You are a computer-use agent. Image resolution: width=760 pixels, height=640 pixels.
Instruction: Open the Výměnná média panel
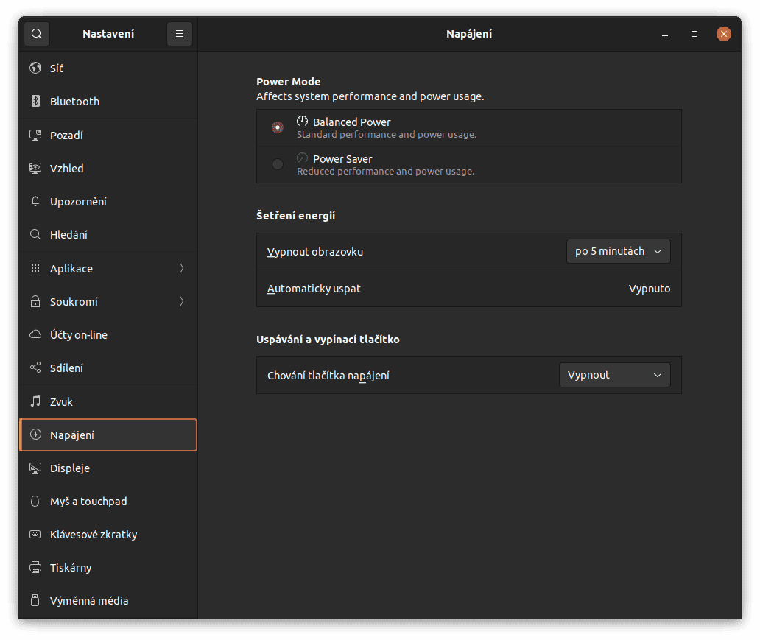[x=89, y=601]
